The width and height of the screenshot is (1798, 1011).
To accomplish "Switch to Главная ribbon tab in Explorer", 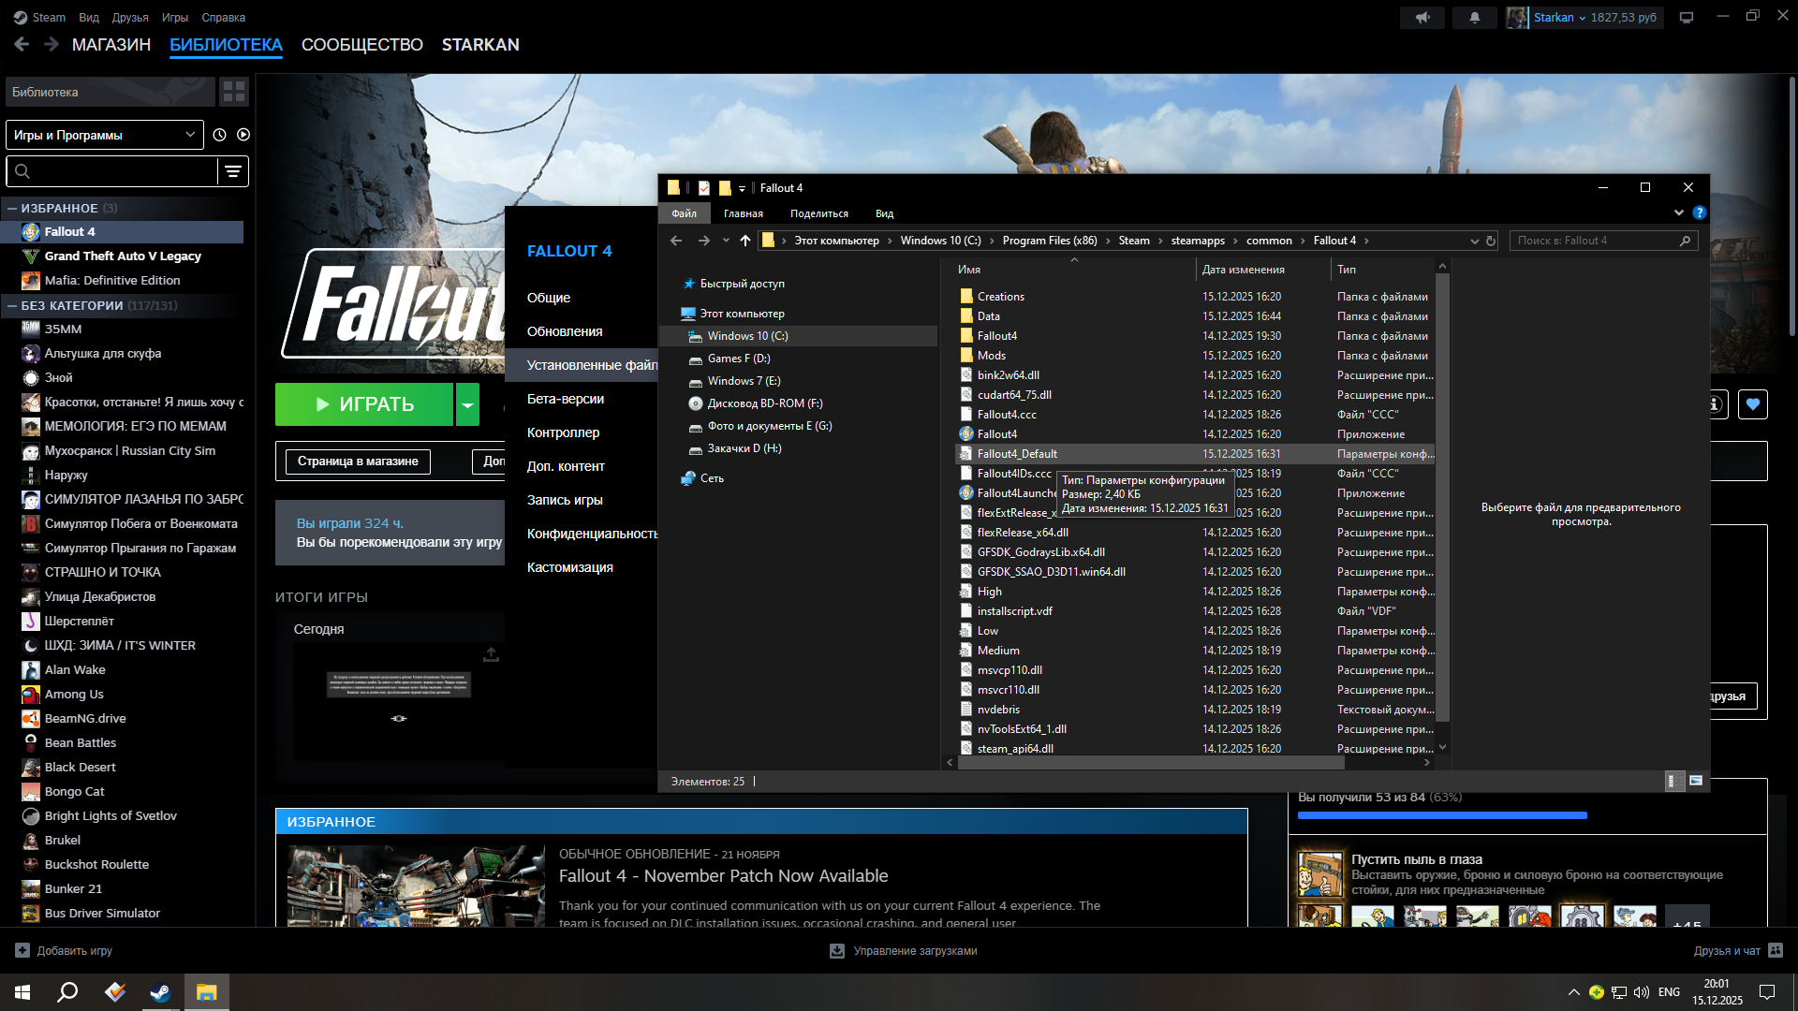I will click(744, 213).
